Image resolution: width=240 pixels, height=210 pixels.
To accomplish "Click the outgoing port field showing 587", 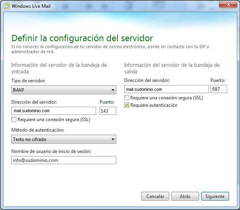I will (219, 89).
